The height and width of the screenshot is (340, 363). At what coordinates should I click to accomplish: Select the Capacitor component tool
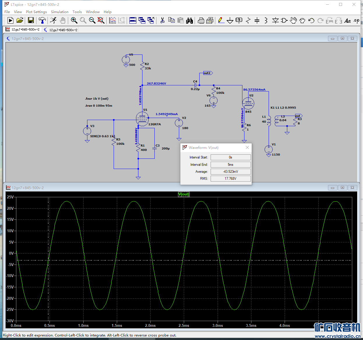[x=257, y=20]
